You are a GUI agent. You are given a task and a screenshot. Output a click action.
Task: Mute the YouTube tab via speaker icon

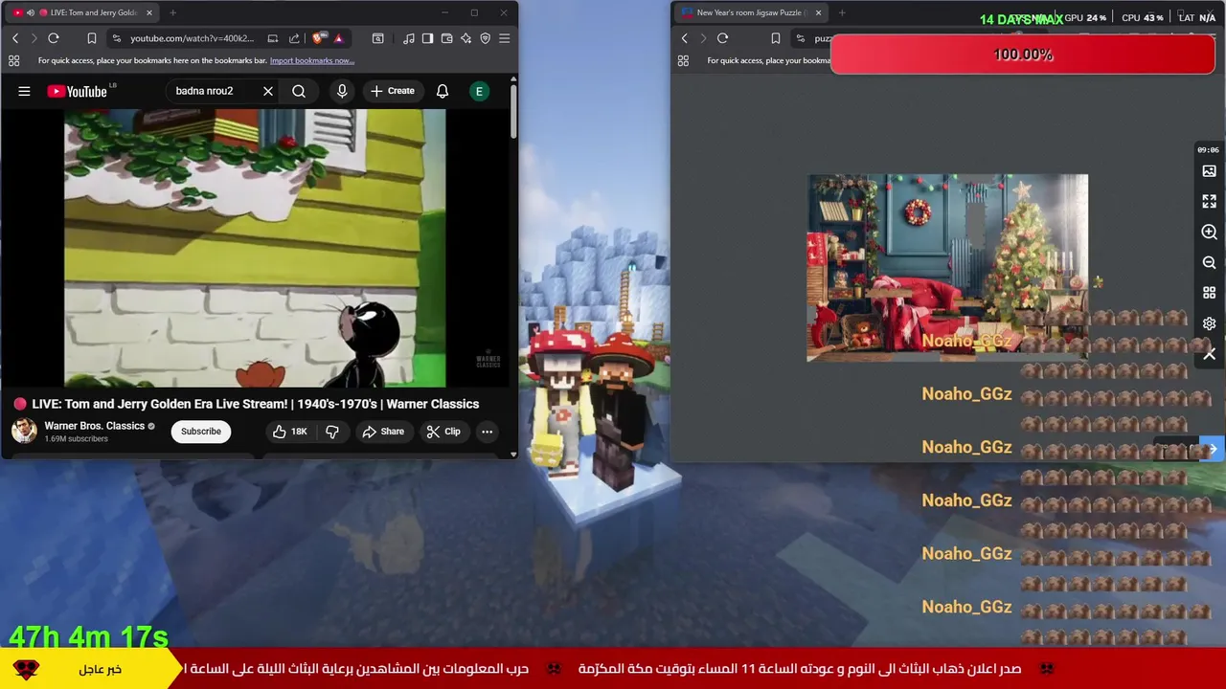point(31,12)
